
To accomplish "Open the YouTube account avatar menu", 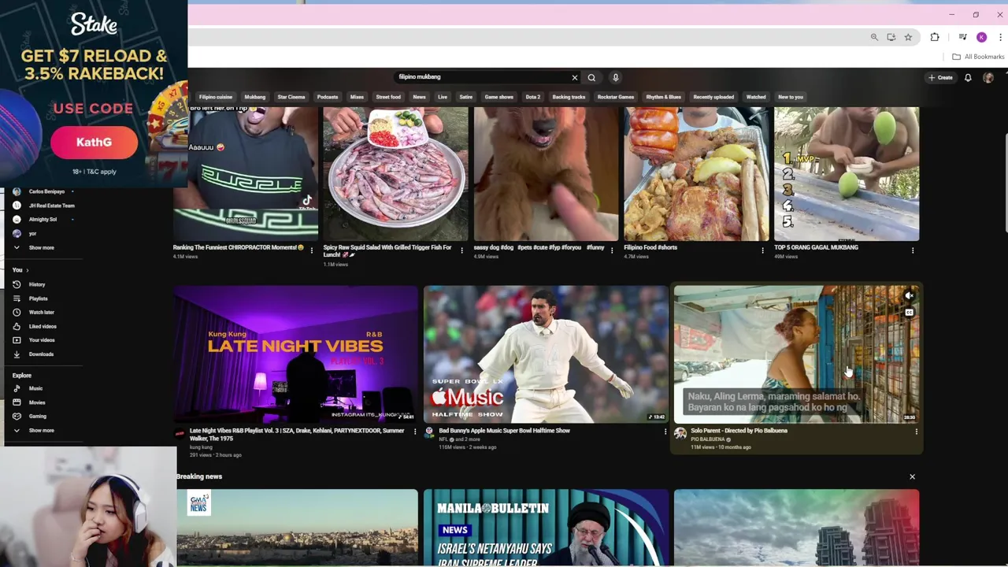I will point(988,77).
